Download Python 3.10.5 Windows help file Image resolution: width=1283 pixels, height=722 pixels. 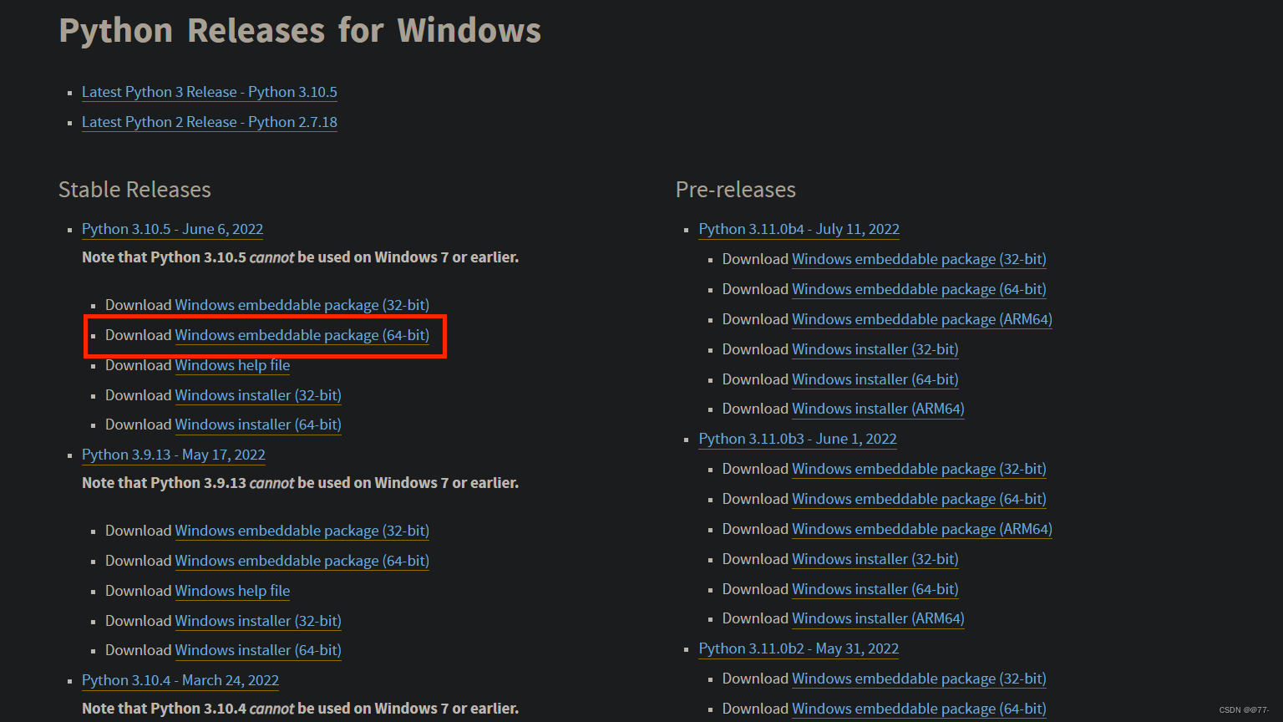point(232,365)
